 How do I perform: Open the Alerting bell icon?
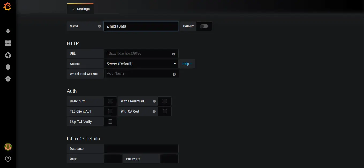8,67
